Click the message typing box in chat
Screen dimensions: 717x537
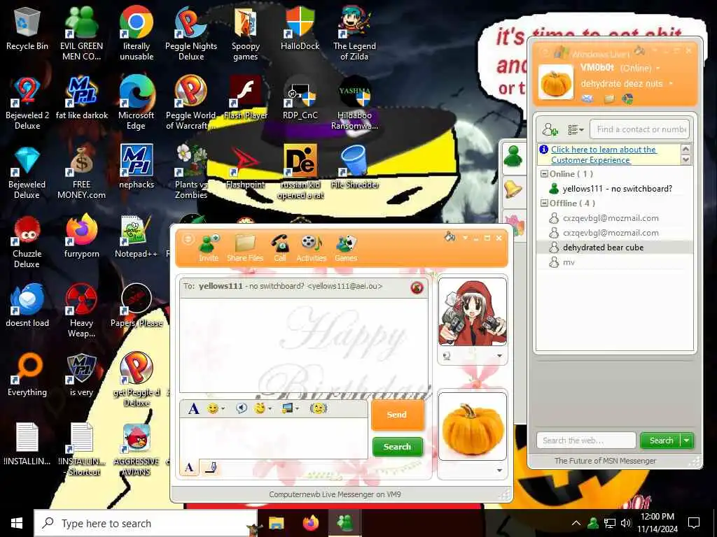274,438
